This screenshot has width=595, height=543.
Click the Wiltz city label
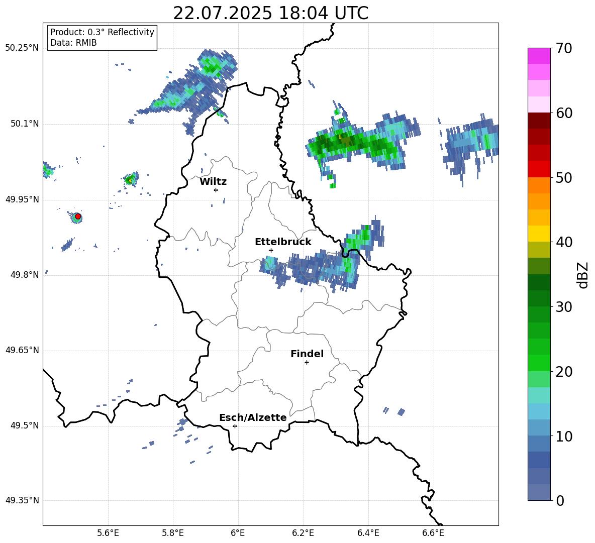[x=213, y=182]
